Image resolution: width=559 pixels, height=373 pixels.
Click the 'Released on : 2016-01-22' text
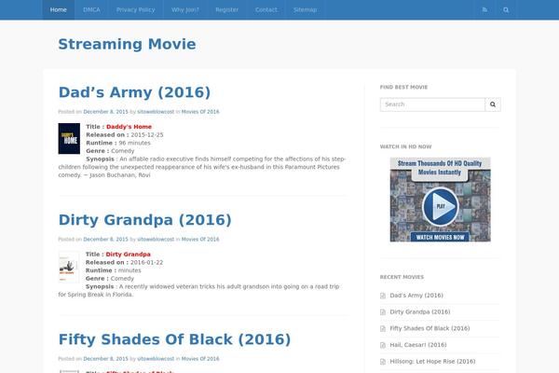point(125,262)
